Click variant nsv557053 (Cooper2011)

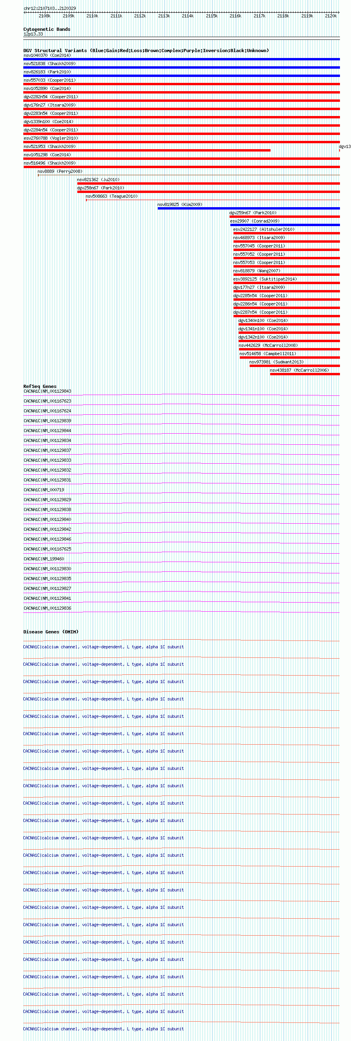260,262
